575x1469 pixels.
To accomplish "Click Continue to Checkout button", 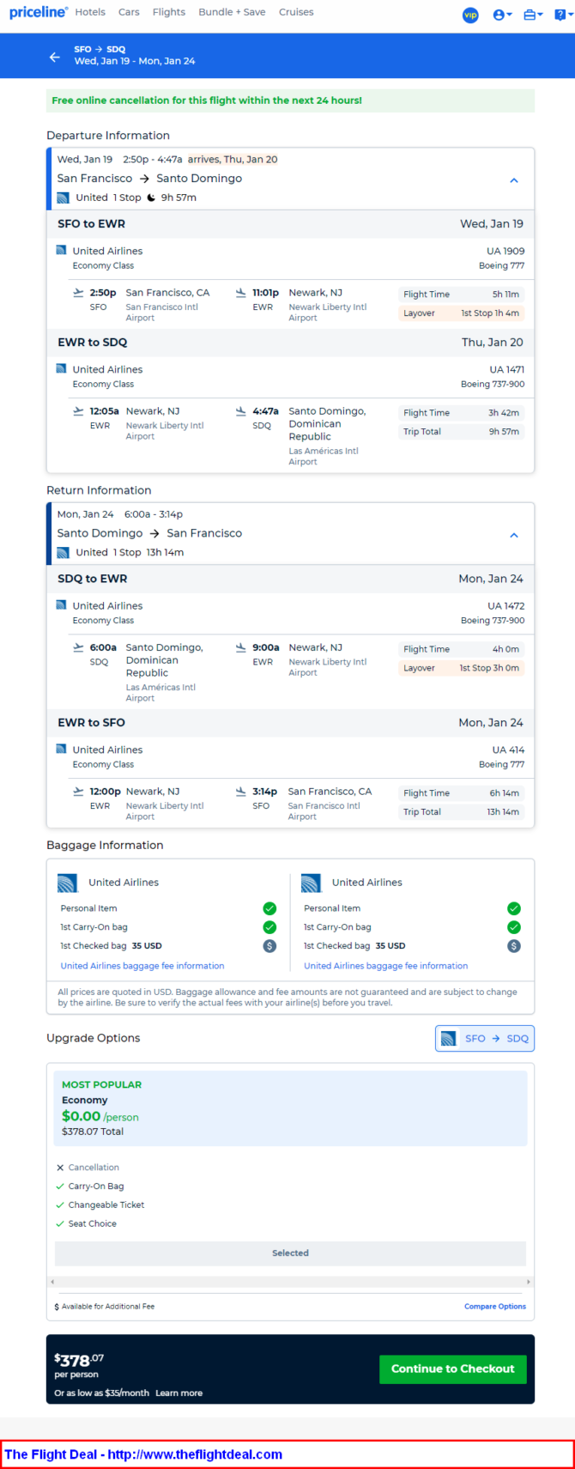I will pyautogui.click(x=453, y=1369).
